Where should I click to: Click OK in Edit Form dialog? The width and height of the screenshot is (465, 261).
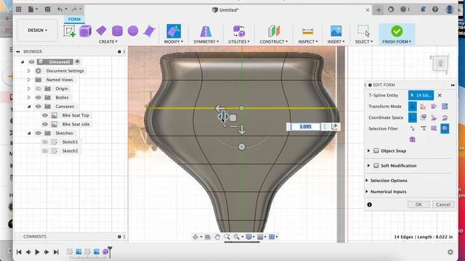(418, 204)
